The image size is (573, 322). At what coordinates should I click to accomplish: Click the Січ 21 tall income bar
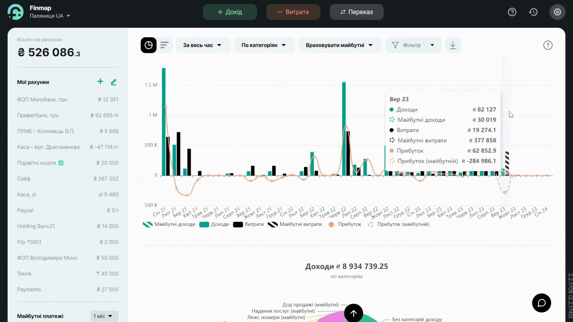coord(164,122)
